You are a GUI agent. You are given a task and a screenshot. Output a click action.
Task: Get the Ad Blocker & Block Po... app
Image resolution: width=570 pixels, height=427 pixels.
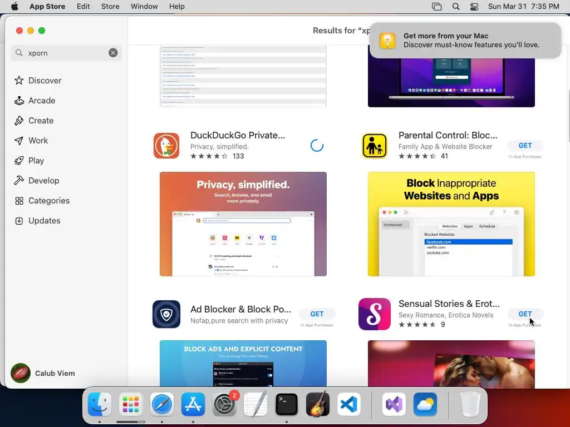coord(317,314)
